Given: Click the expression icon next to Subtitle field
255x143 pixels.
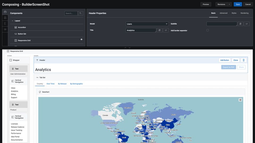Looking at the screenshot, I should (x=240, y=24).
